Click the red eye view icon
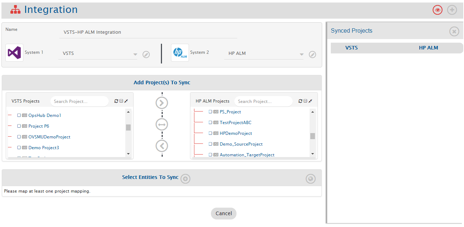The height and width of the screenshot is (227, 464). pyautogui.click(x=437, y=10)
